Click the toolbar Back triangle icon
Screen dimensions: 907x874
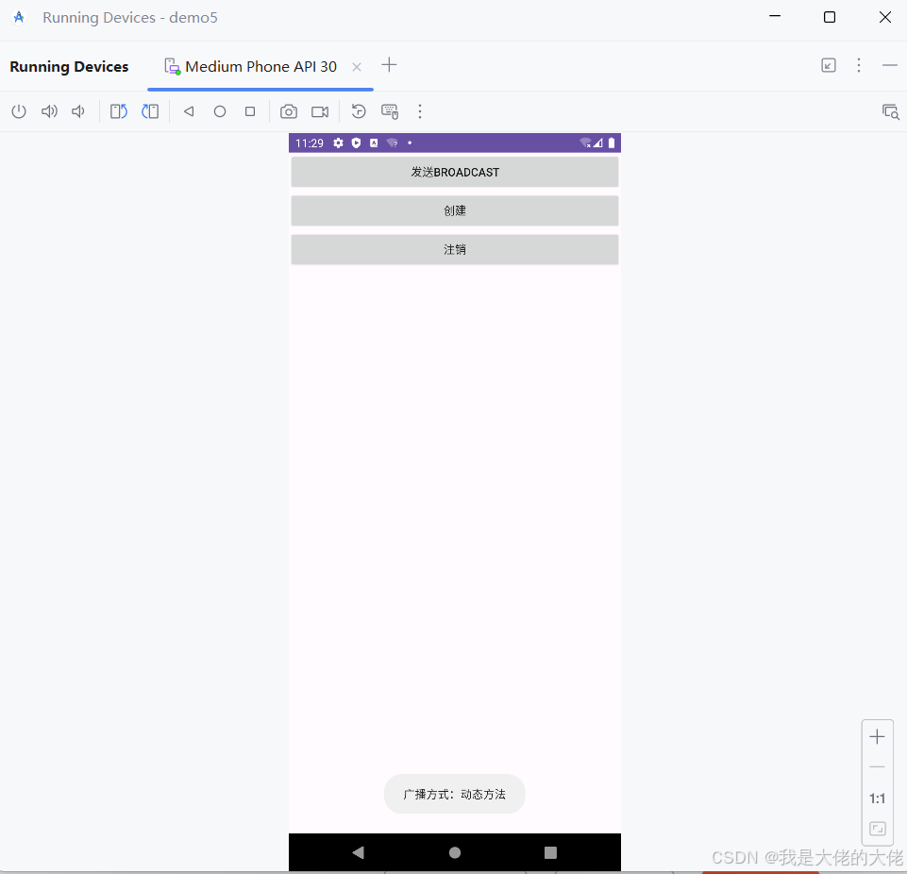(x=189, y=111)
